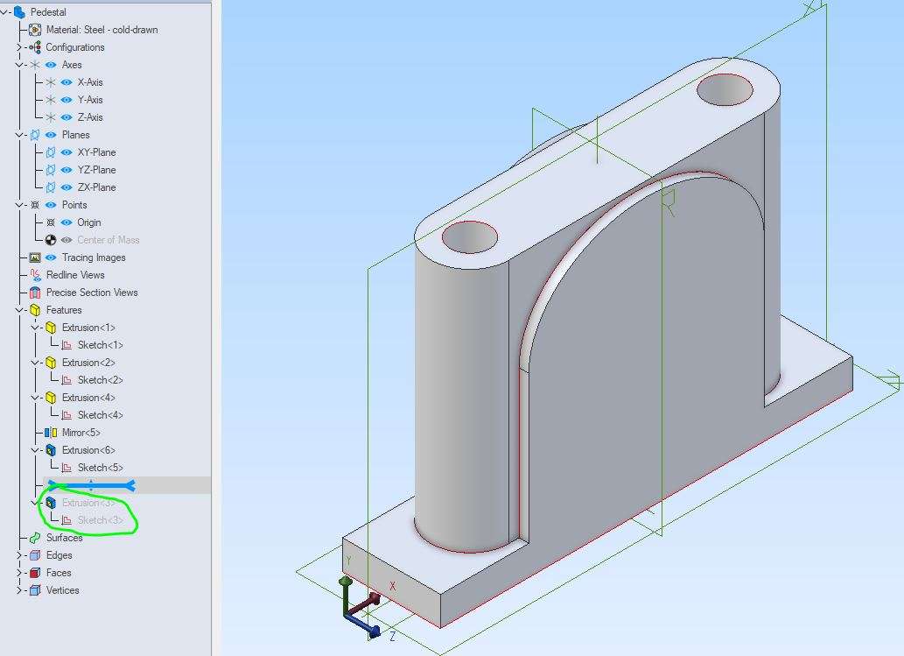904x656 pixels.
Task: Click the Center of Mass icon
Action: tap(51, 240)
